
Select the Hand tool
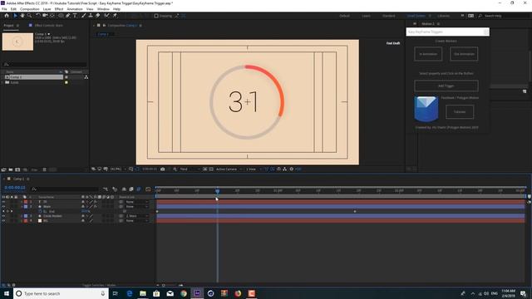(22, 16)
